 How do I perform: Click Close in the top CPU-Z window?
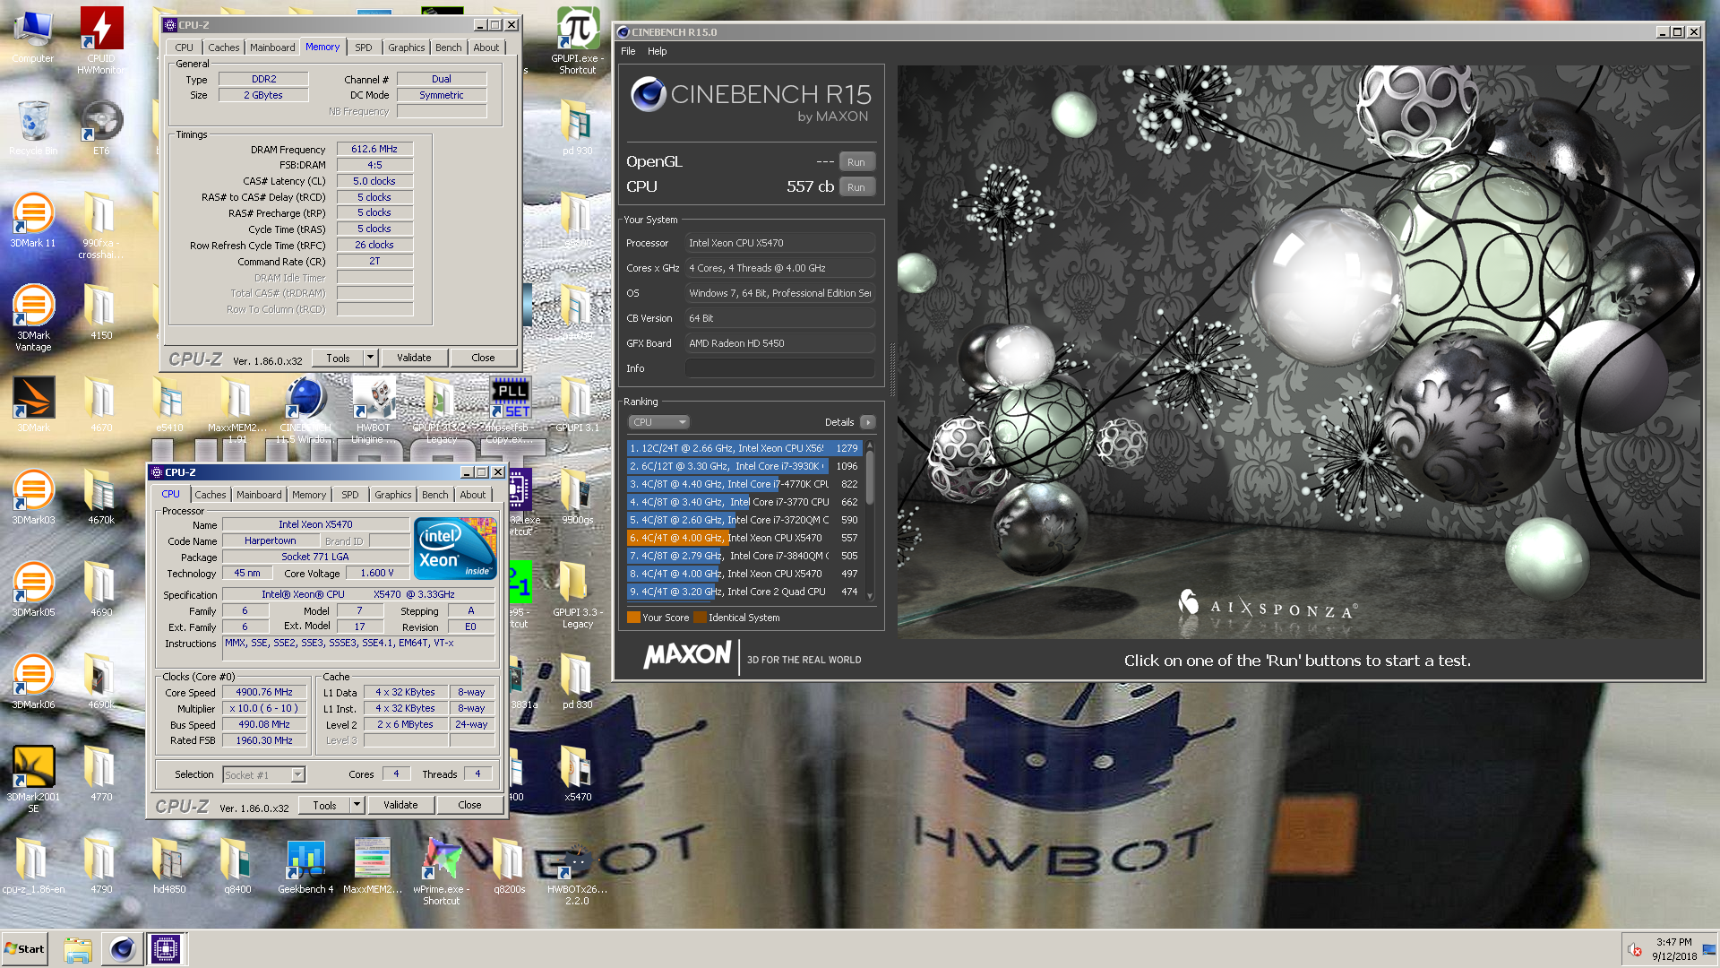(x=483, y=358)
